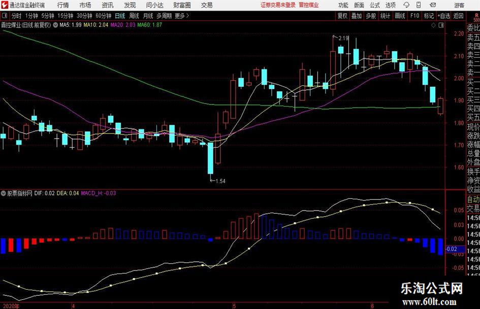Click the MA5: 1.99 label
This screenshot has height=309, width=480.
click(x=71, y=25)
